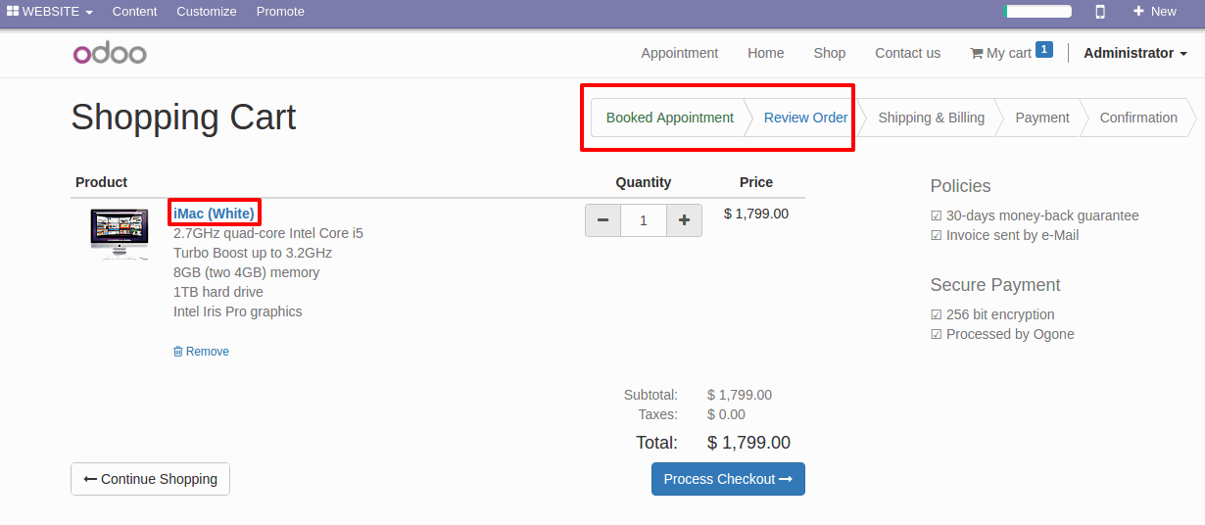Click the Secure Payment heading
The height and width of the screenshot is (525, 1205).
(995, 285)
